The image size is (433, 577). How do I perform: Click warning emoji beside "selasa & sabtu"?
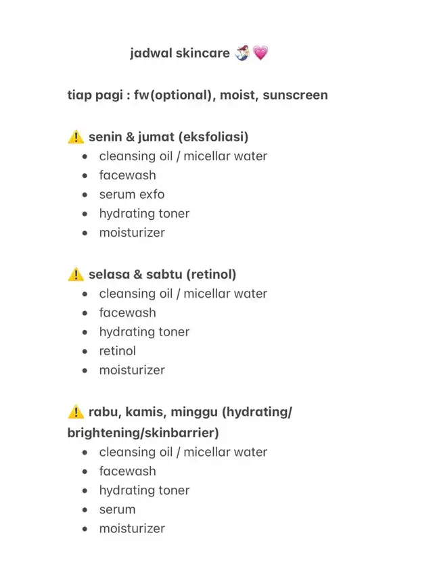pyautogui.click(x=76, y=275)
